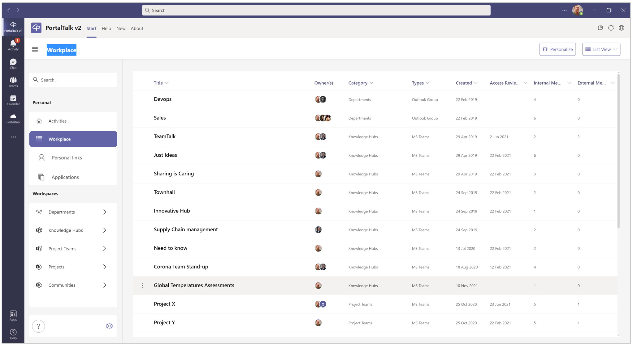Select Personal links in the sidebar
This screenshot has height=345, width=633.
pos(73,158)
